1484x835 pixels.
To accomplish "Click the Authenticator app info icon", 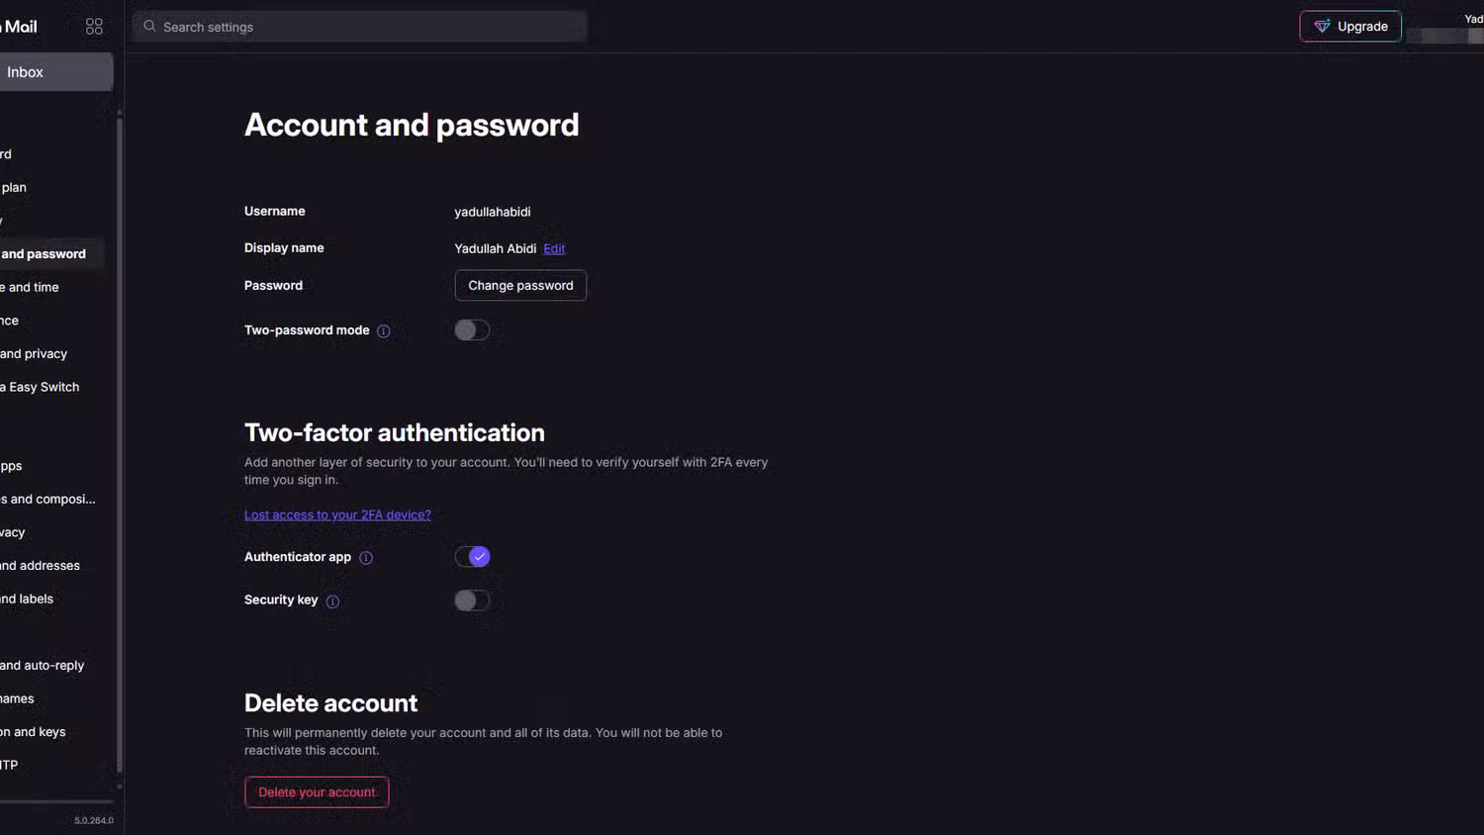I will coord(366,558).
